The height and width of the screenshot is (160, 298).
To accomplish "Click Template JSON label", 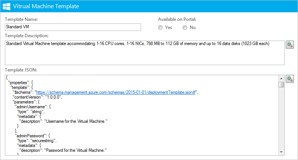I will coord(21,70).
